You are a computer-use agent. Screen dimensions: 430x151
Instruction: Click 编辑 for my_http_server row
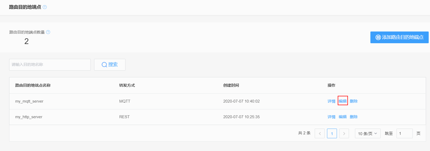pos(343,117)
